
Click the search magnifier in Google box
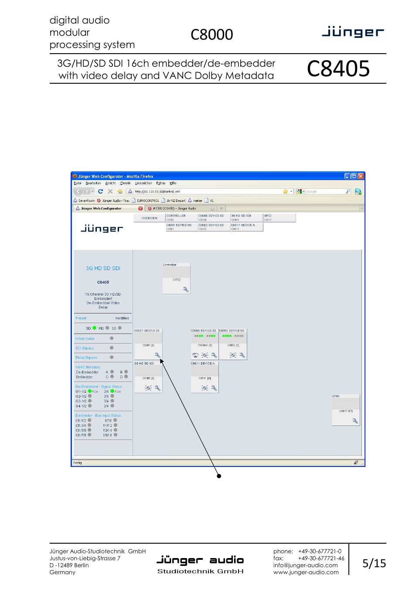pos(348,191)
